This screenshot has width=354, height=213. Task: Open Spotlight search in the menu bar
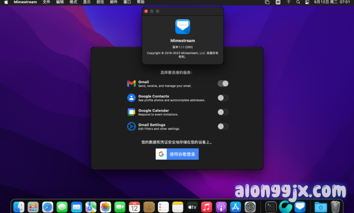point(298,2)
